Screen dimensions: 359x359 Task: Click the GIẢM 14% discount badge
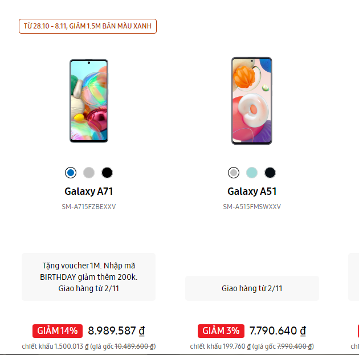point(58,331)
